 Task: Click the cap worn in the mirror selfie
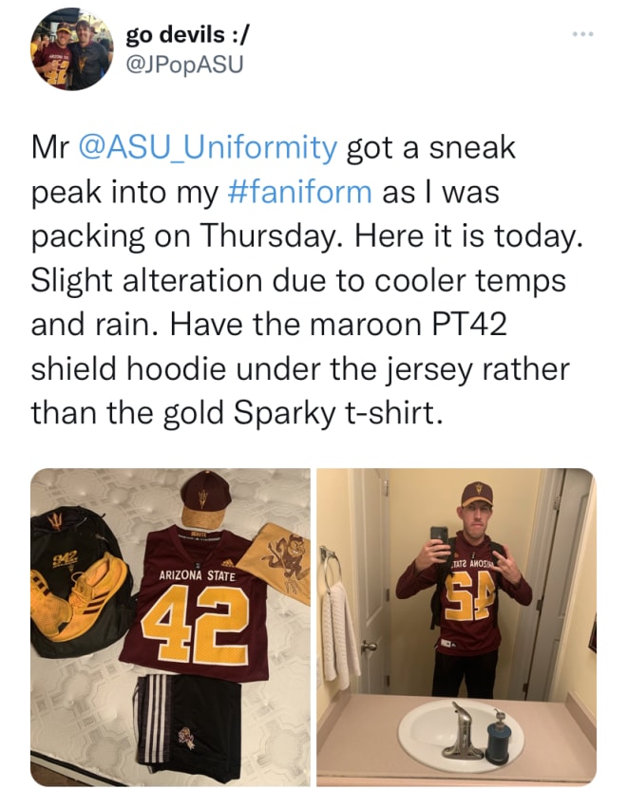(x=476, y=494)
